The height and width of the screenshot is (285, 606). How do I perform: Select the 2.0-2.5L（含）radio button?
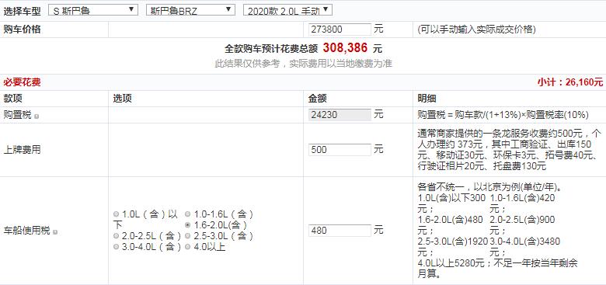coord(117,235)
